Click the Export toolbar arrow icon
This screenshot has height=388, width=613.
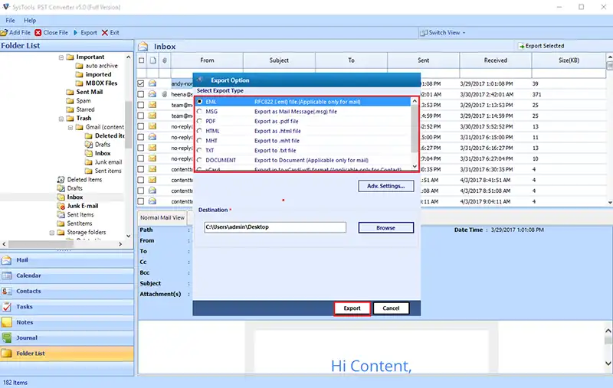pyautogui.click(x=75, y=33)
